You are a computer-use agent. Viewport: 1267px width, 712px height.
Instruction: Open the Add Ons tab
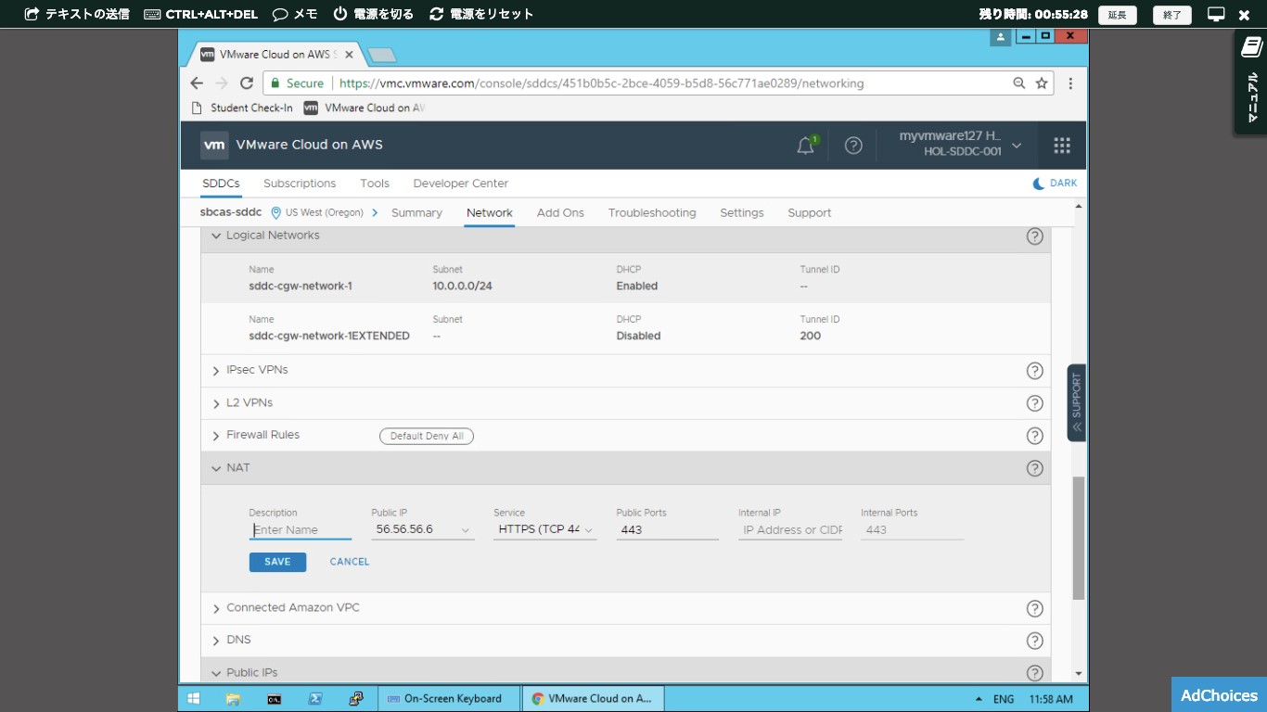(560, 213)
